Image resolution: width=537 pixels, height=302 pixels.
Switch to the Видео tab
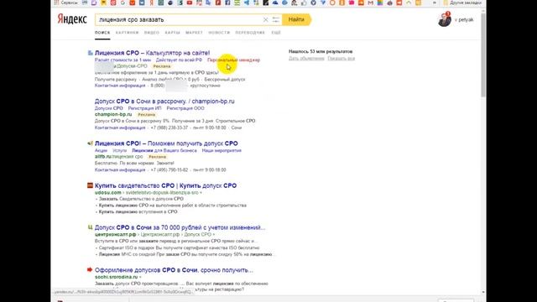coord(152,33)
